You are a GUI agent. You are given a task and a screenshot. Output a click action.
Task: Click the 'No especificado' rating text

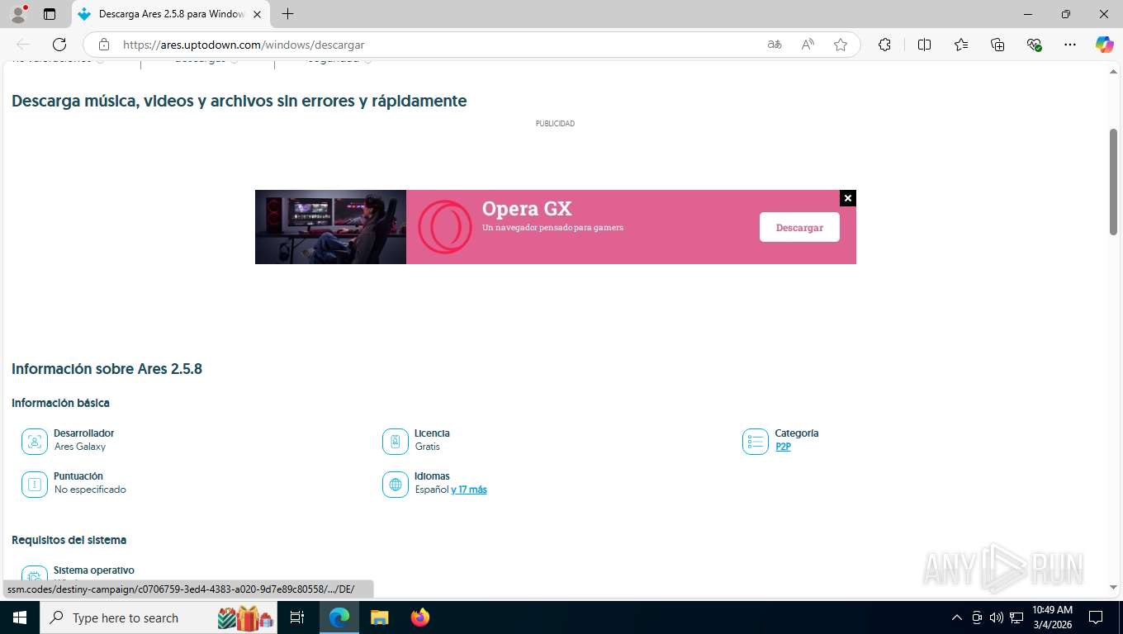[90, 490]
